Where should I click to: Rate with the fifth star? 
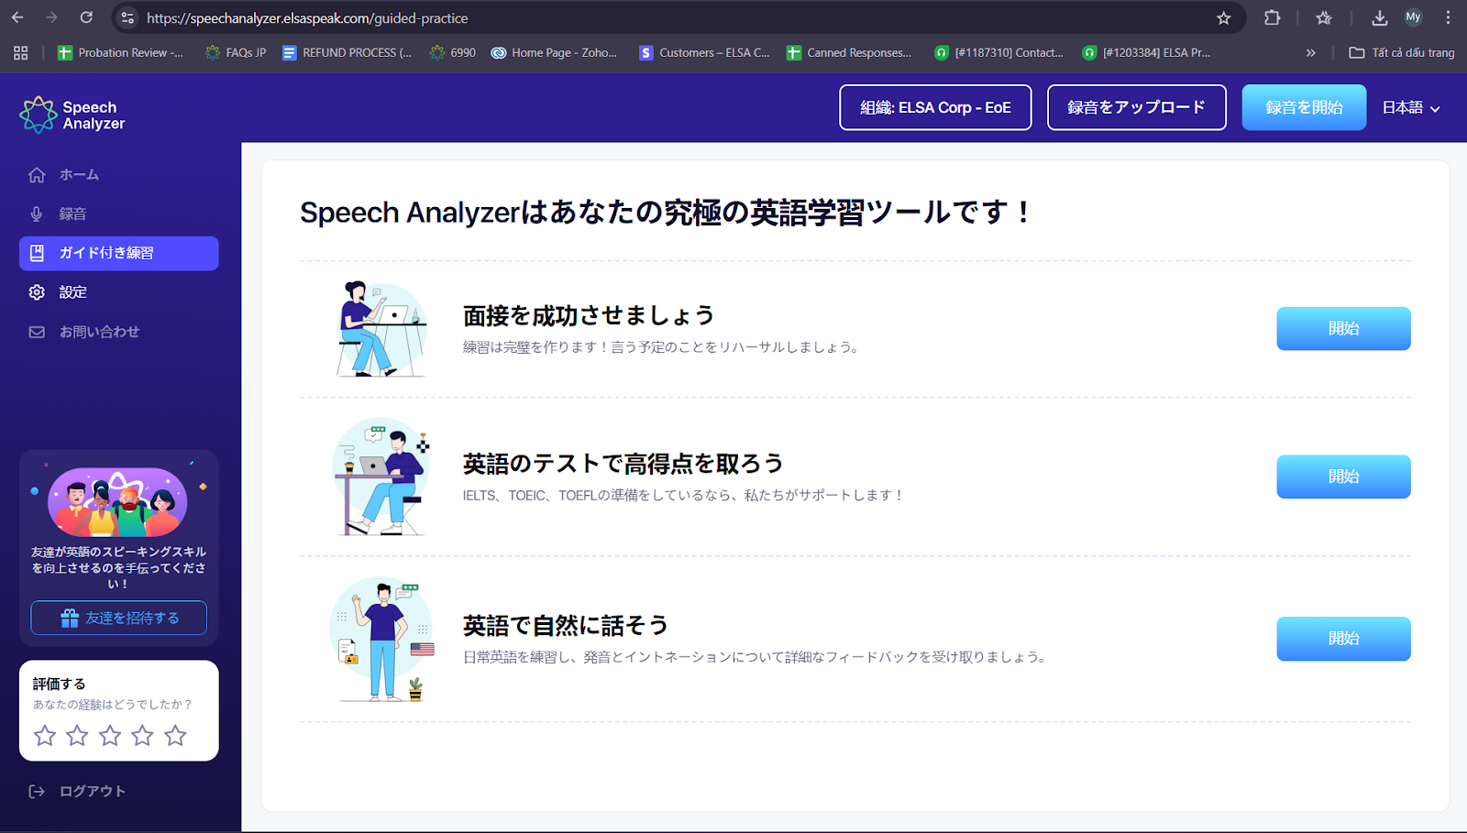(175, 735)
